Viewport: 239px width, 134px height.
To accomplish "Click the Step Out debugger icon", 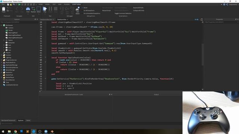I will pyautogui.click(x=72, y=9).
